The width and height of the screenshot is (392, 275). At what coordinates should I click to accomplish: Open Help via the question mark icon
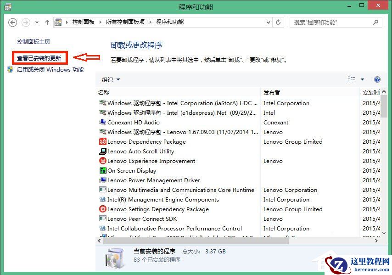[377, 79]
